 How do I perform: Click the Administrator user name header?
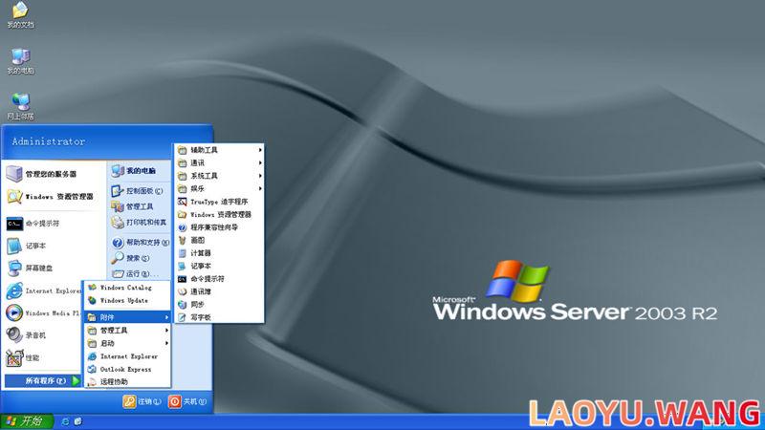point(49,141)
